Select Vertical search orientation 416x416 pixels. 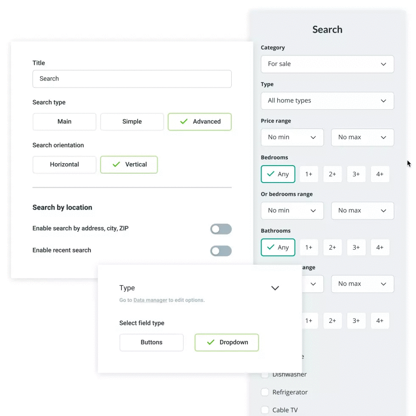point(129,164)
